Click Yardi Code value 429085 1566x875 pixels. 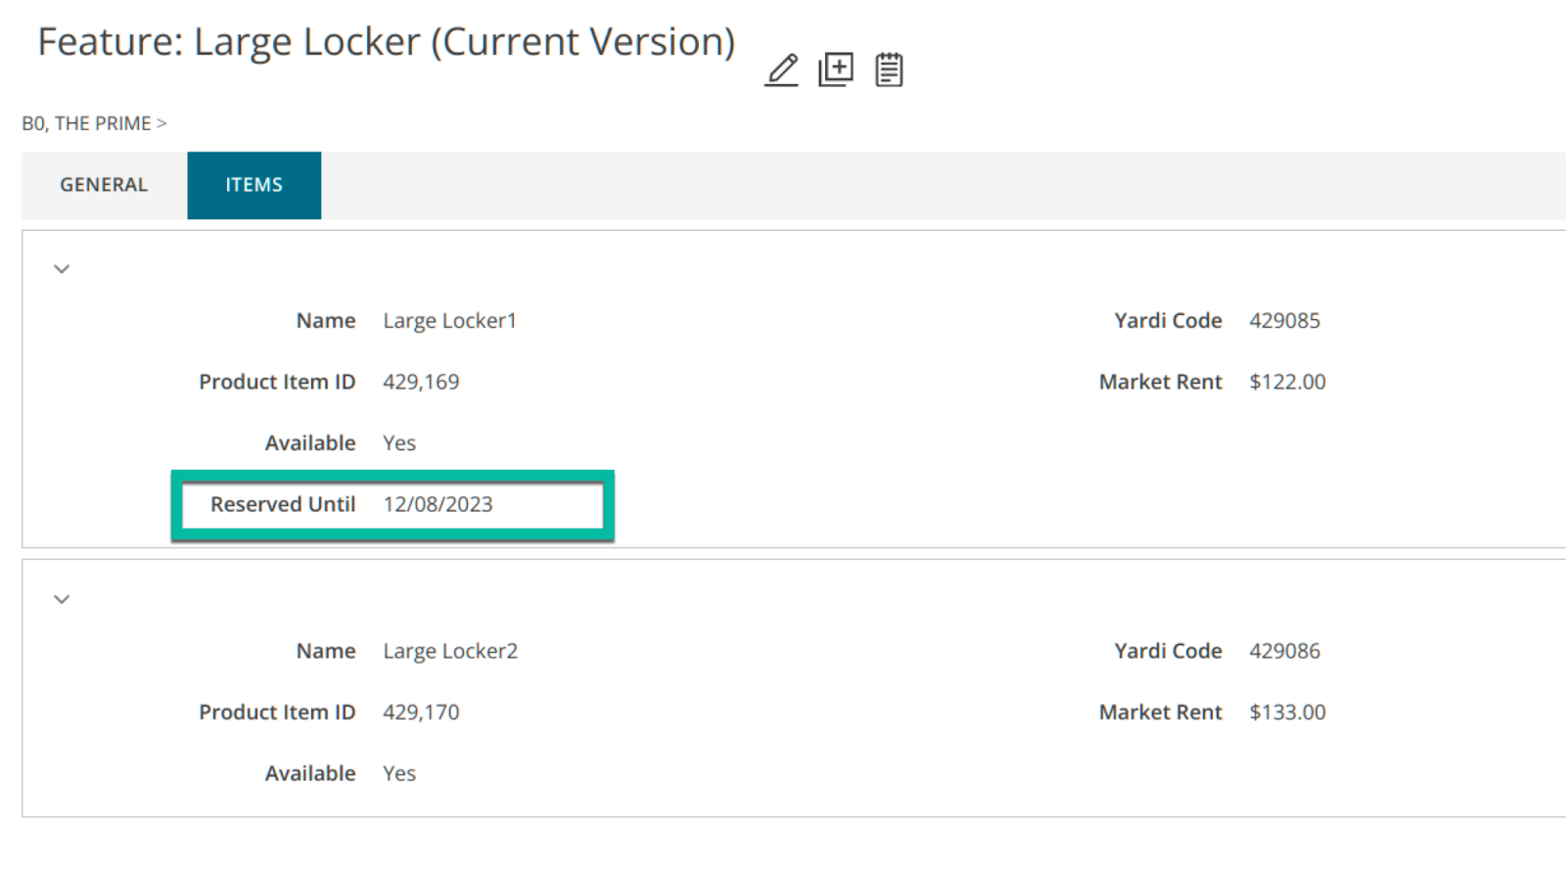coord(1284,321)
